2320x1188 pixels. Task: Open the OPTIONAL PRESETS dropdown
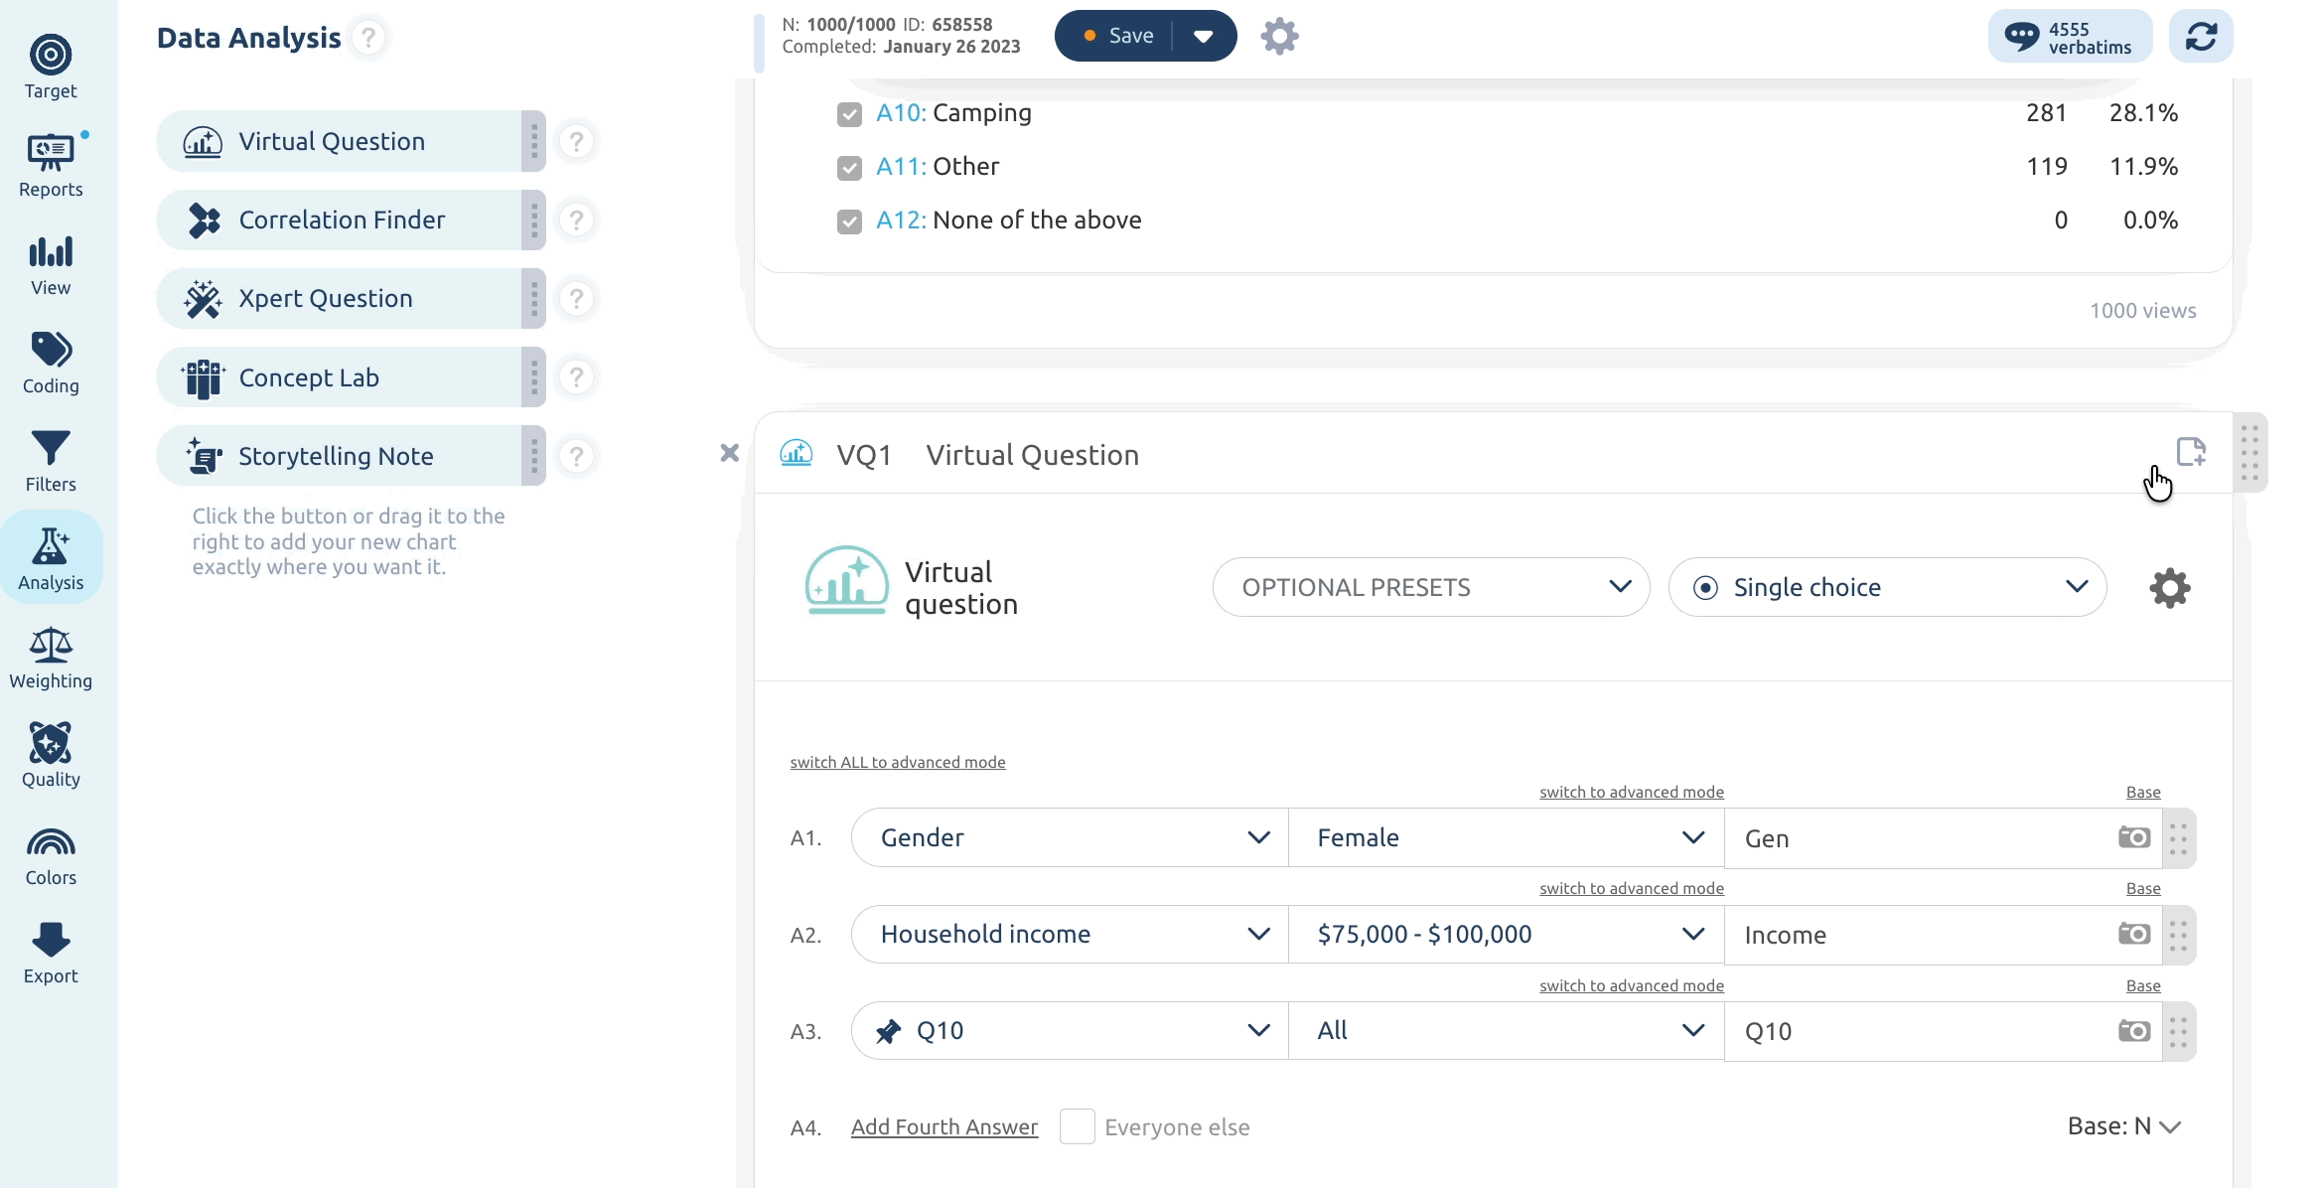[x=1431, y=587]
